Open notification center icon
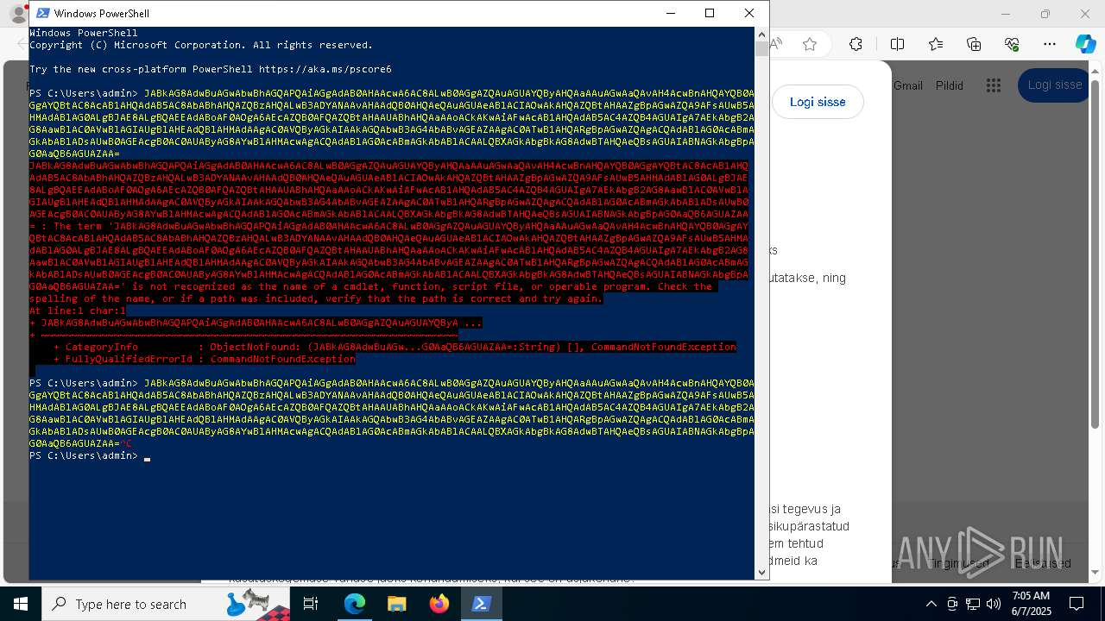Viewport: 1105px width, 621px height. point(1077,604)
